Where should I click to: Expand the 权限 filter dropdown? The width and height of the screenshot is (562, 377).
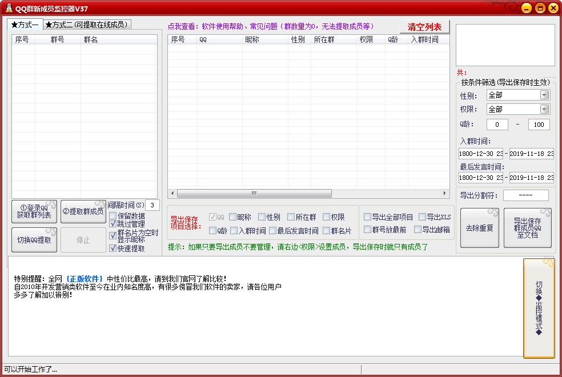click(544, 109)
